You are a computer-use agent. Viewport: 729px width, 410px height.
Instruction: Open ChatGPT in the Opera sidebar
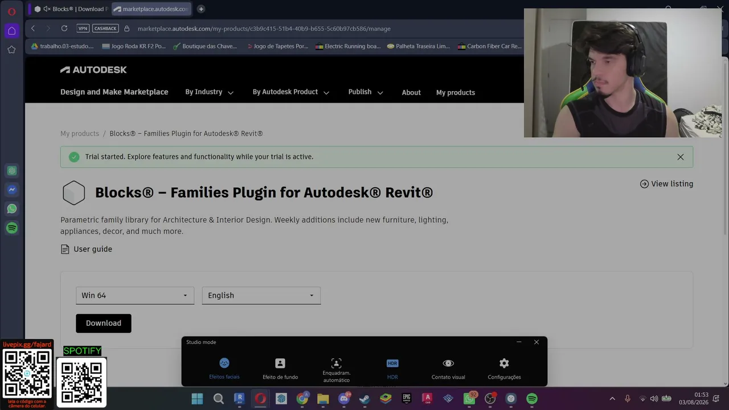point(11,171)
